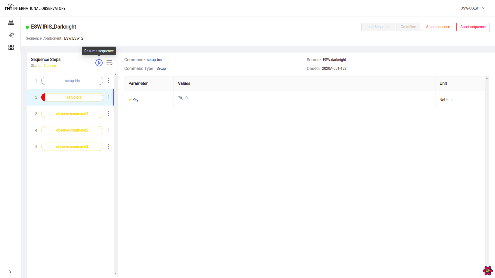Click the Go offline button
The image size is (495, 278).
pos(408,27)
